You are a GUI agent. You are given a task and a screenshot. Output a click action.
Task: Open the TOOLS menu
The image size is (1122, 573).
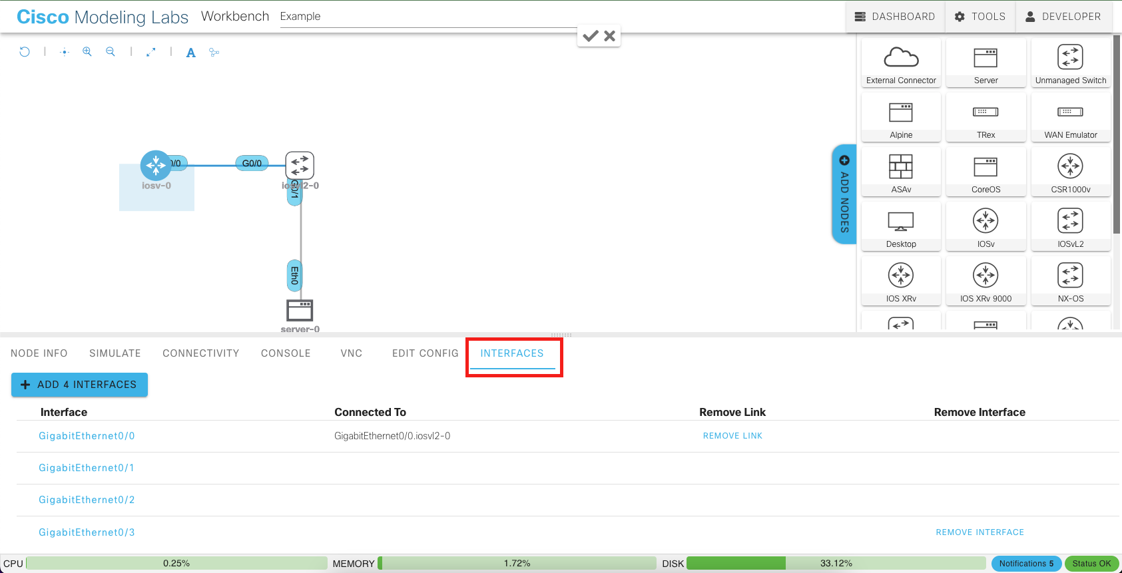[x=980, y=17]
